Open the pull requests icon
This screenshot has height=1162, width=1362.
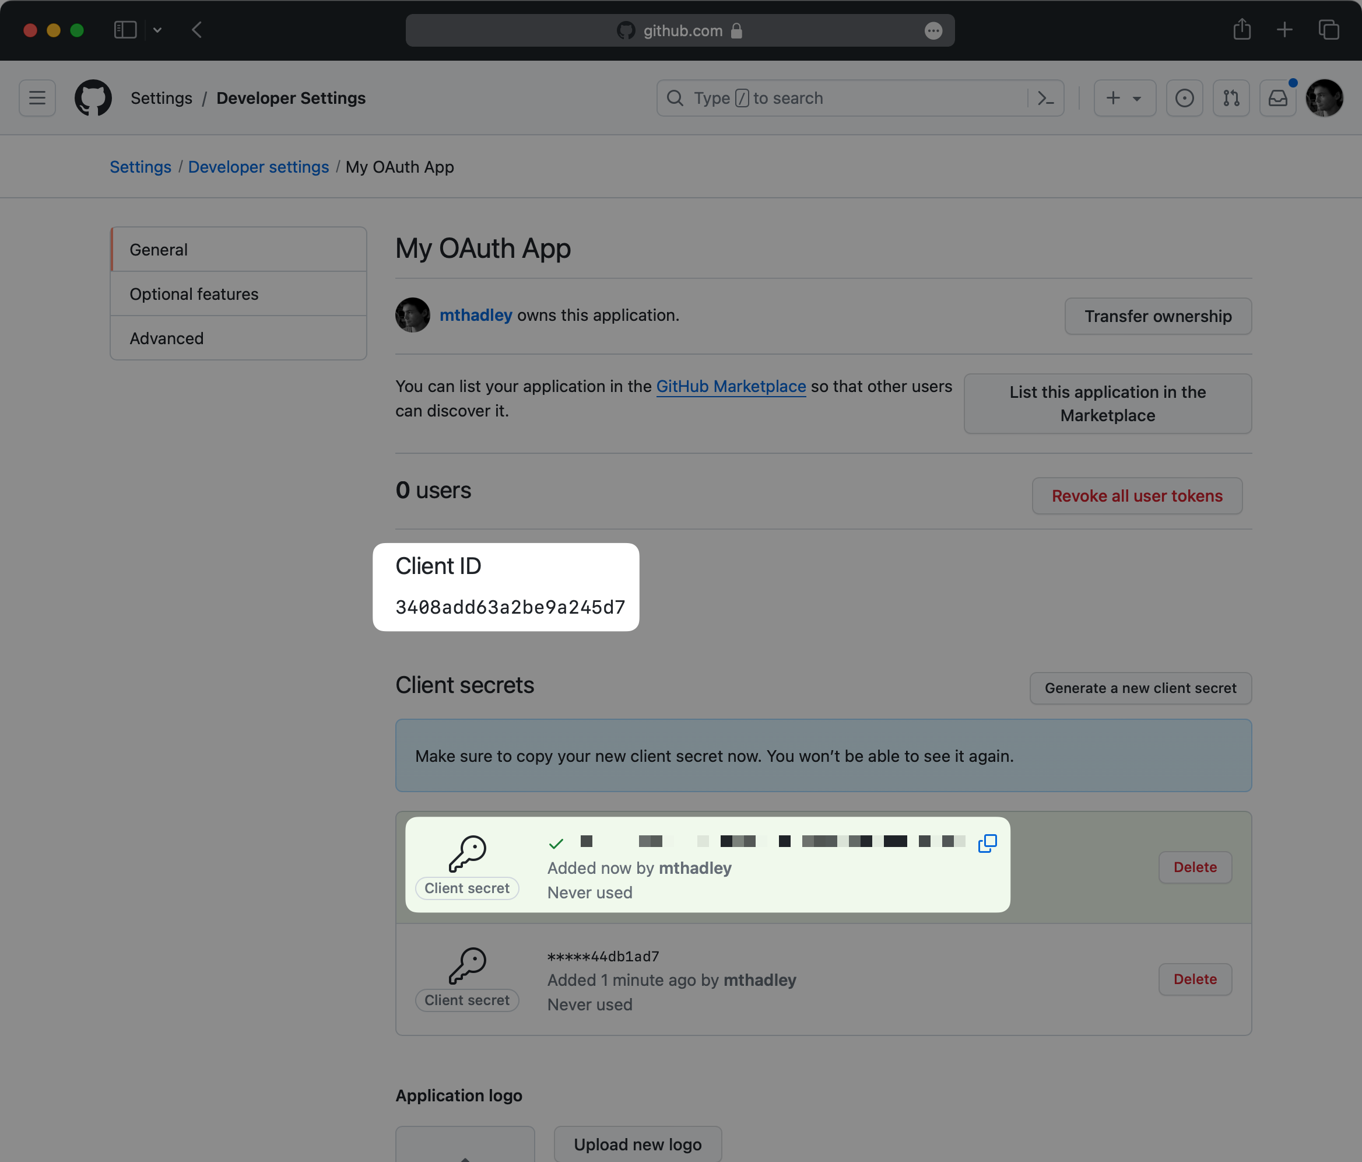pos(1231,97)
